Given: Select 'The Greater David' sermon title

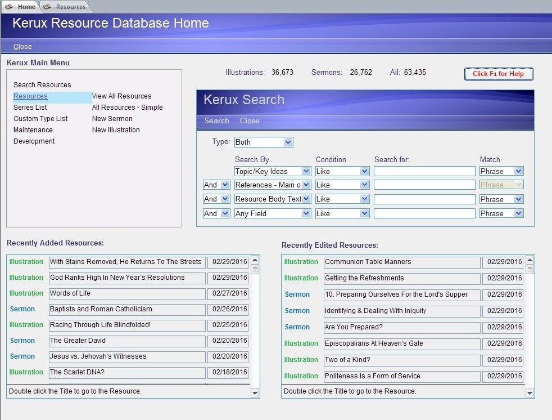Looking at the screenshot, I should [127, 341].
